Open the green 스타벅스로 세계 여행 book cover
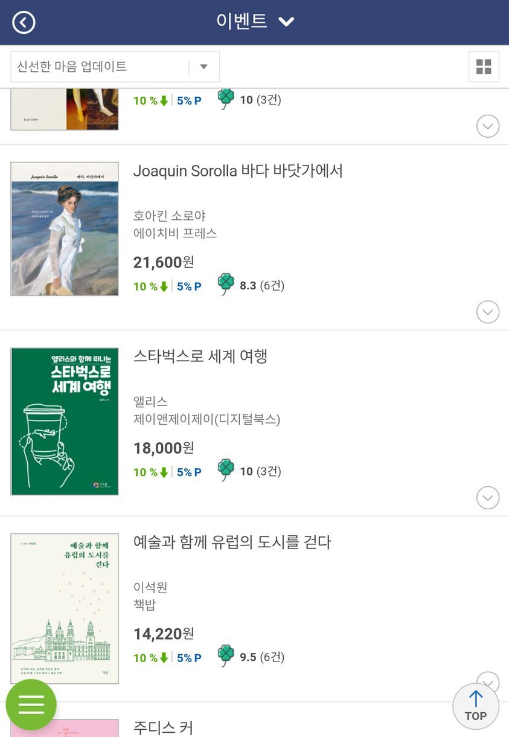509x737 pixels. [x=65, y=422]
